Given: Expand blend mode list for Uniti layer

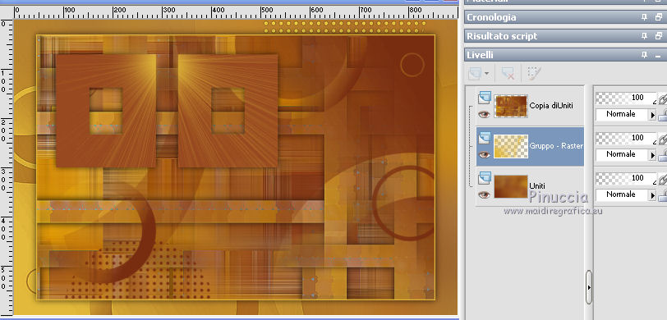Looking at the screenshot, I should (x=652, y=195).
